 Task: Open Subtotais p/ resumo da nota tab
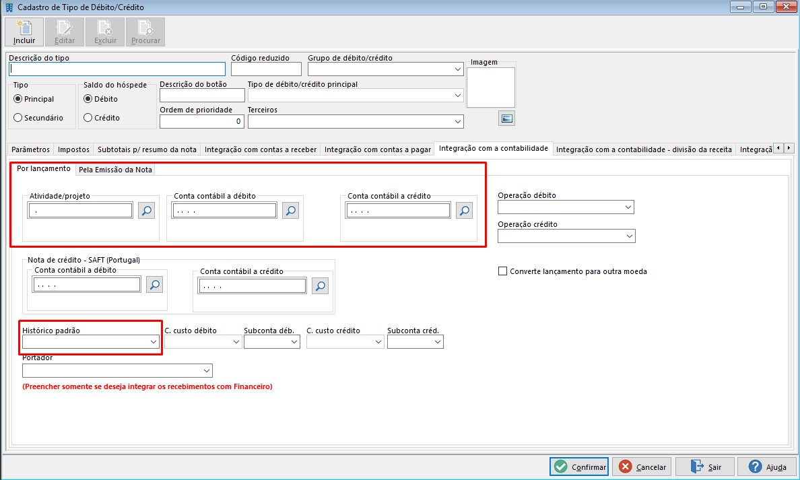click(147, 149)
